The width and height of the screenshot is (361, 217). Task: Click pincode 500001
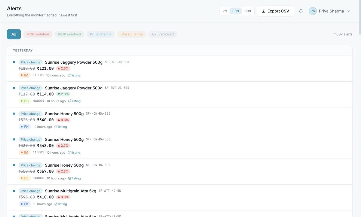(39, 178)
